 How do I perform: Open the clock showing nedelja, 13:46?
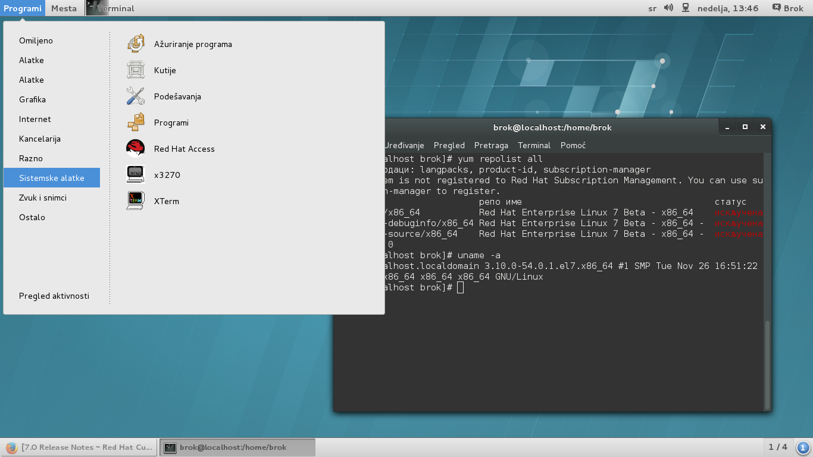click(x=728, y=8)
